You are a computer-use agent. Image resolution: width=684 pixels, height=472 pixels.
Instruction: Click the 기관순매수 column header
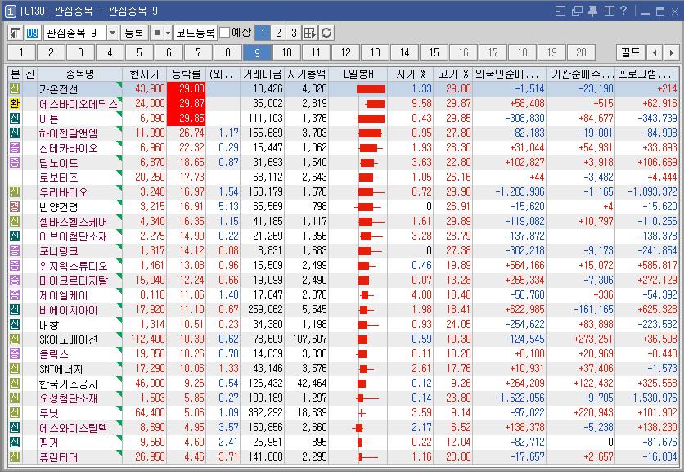(x=581, y=74)
